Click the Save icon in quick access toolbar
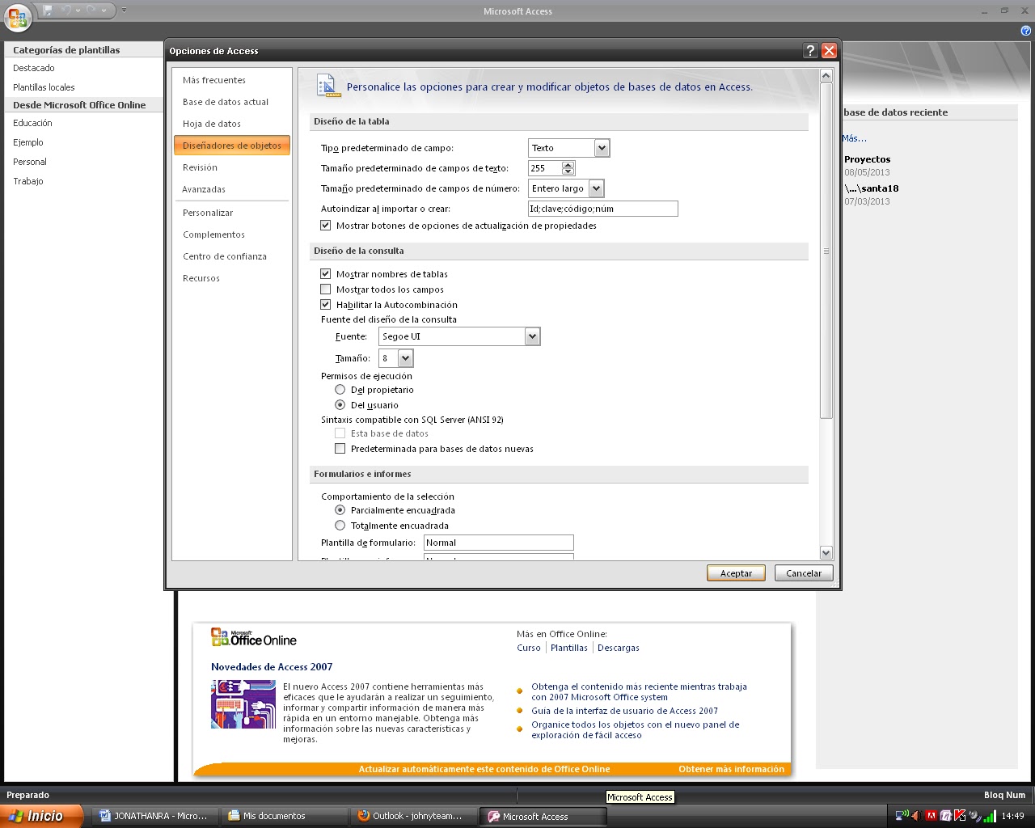Image resolution: width=1035 pixels, height=828 pixels. tap(49, 11)
